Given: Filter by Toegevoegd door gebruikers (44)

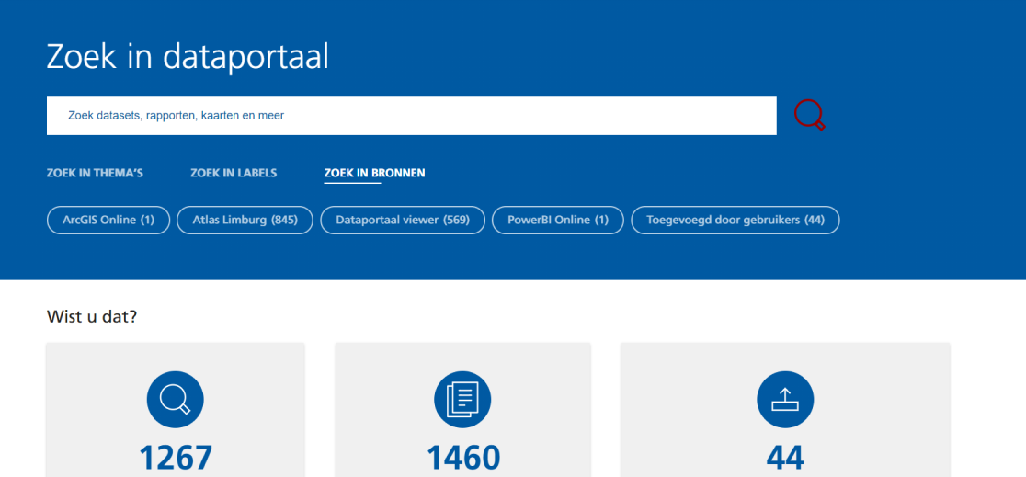Looking at the screenshot, I should [735, 221].
